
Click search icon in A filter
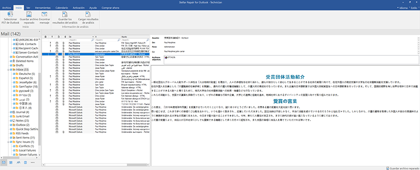[119, 40]
